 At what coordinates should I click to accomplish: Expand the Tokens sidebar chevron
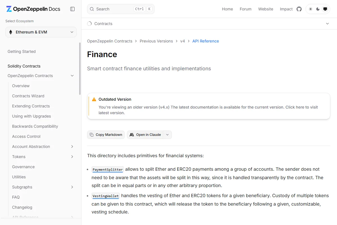click(x=72, y=157)
